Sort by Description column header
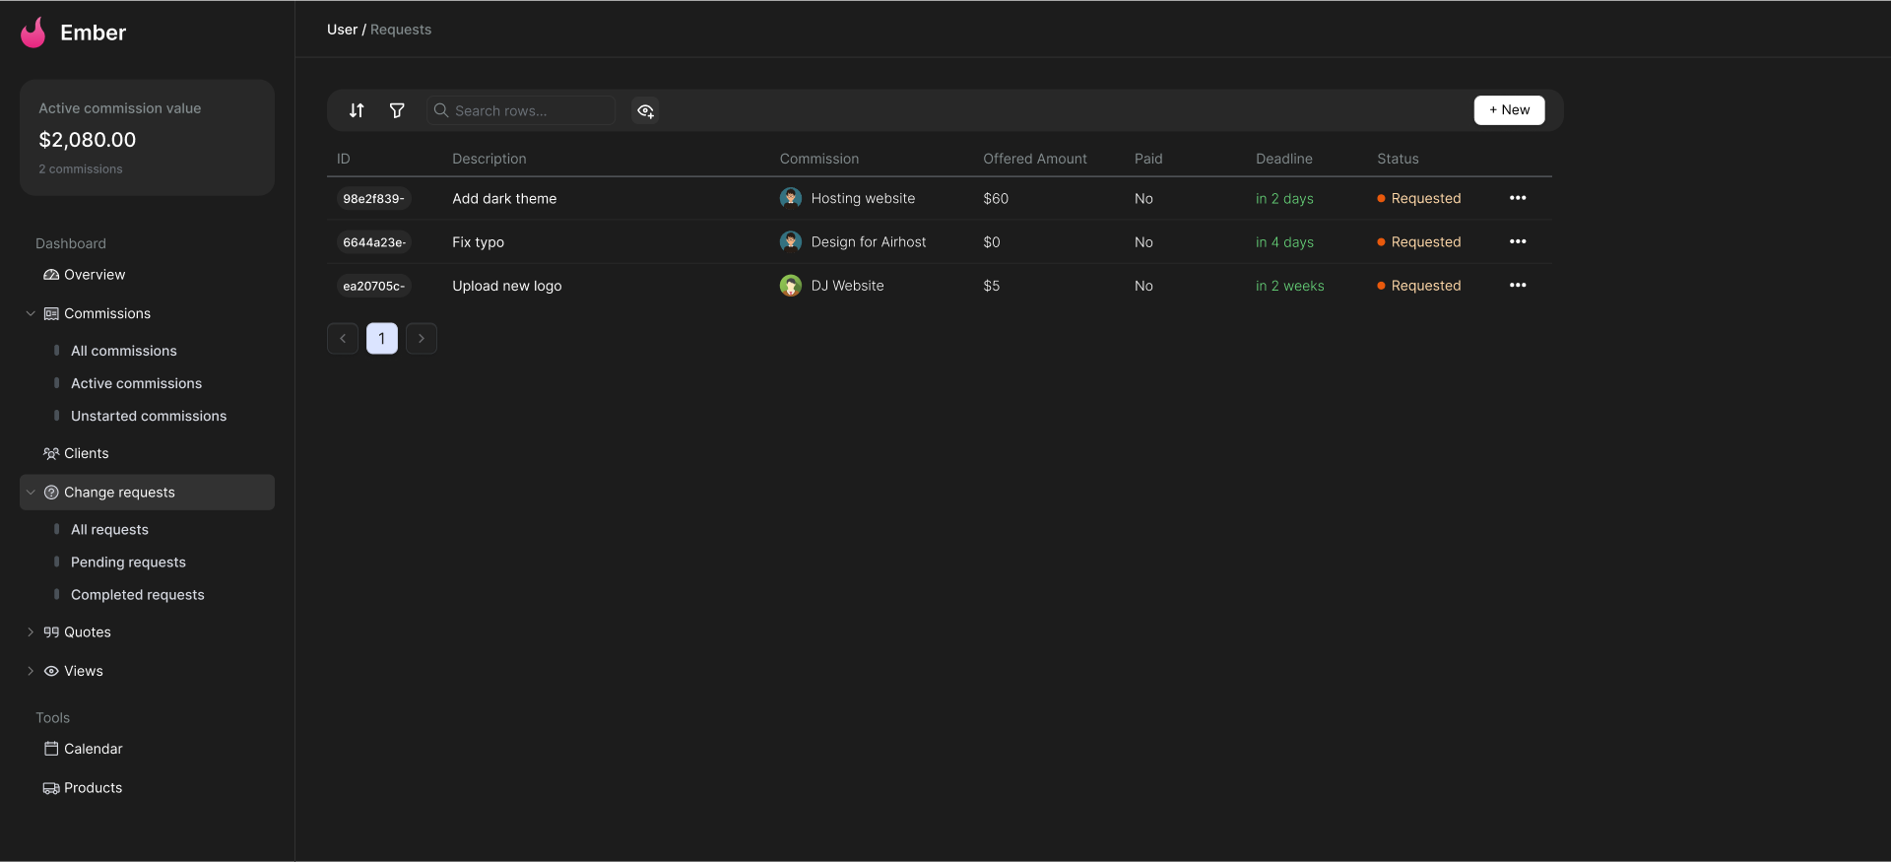 [x=489, y=159]
